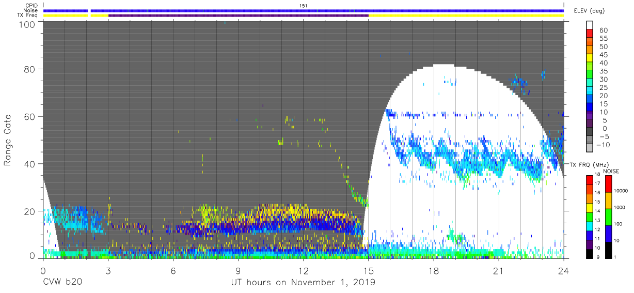Viewport: 634px width, 293px height.
Task: Click x-axis hour label 9
Action: point(238,270)
